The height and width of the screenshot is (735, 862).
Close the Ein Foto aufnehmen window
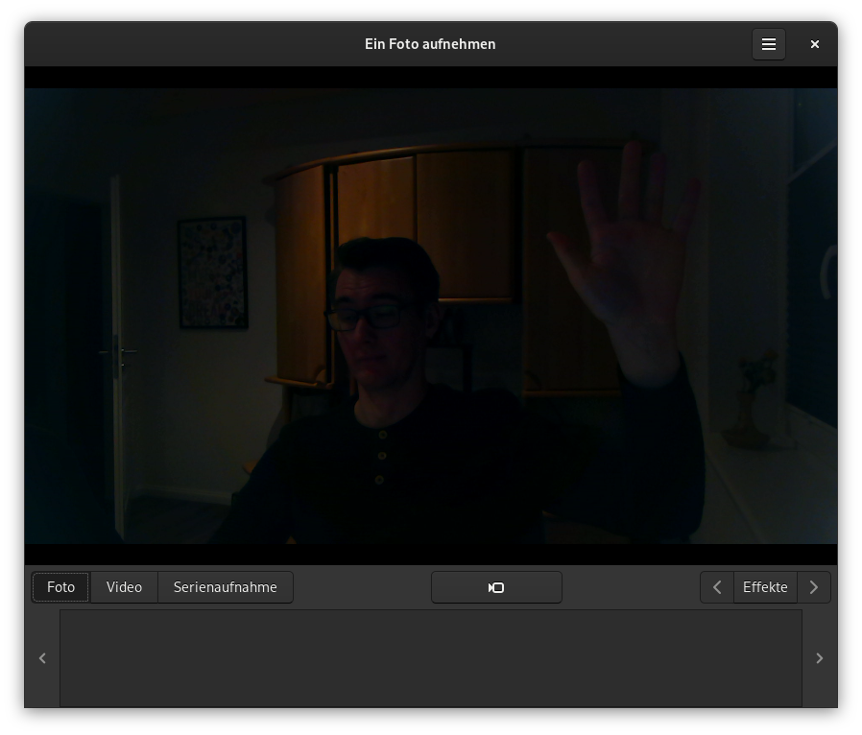(x=815, y=44)
